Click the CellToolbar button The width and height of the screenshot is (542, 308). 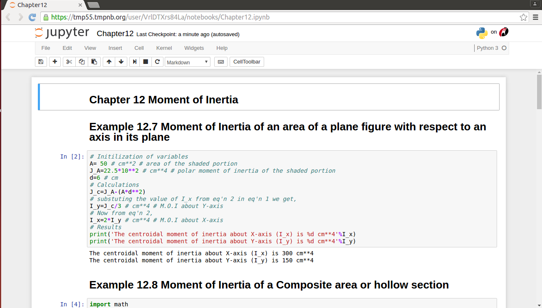click(x=247, y=62)
